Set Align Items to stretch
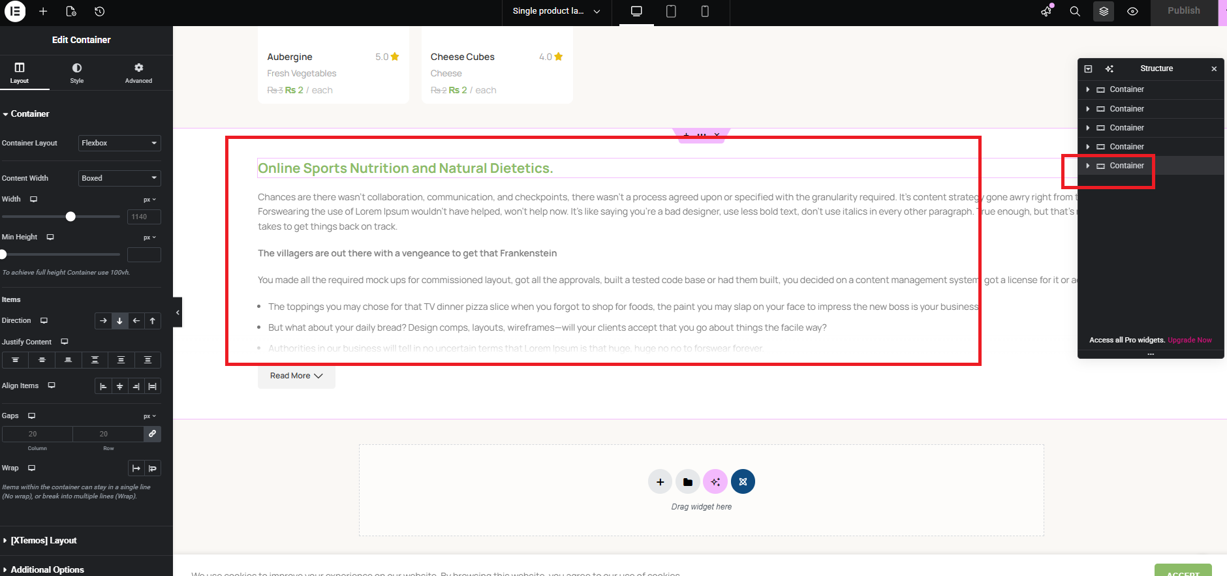1227x576 pixels. [x=153, y=386]
